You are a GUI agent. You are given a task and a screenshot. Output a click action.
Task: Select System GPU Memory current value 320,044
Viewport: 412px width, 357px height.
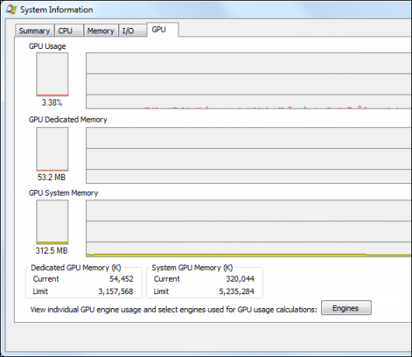coord(241,279)
